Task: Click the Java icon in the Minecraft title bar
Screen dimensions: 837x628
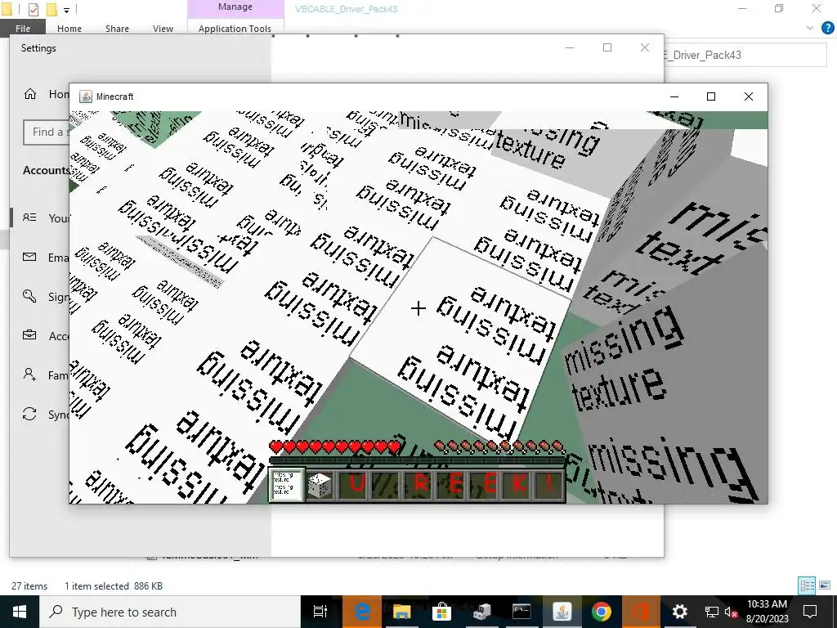Action: click(x=85, y=96)
